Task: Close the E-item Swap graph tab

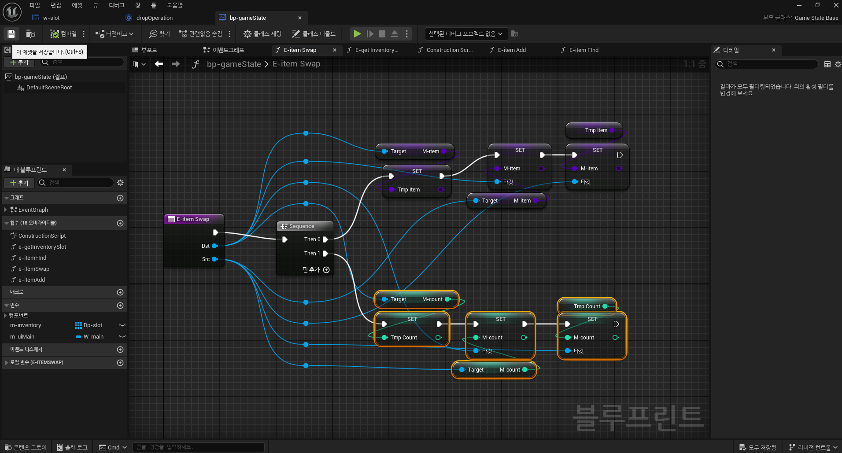Action: [x=335, y=50]
